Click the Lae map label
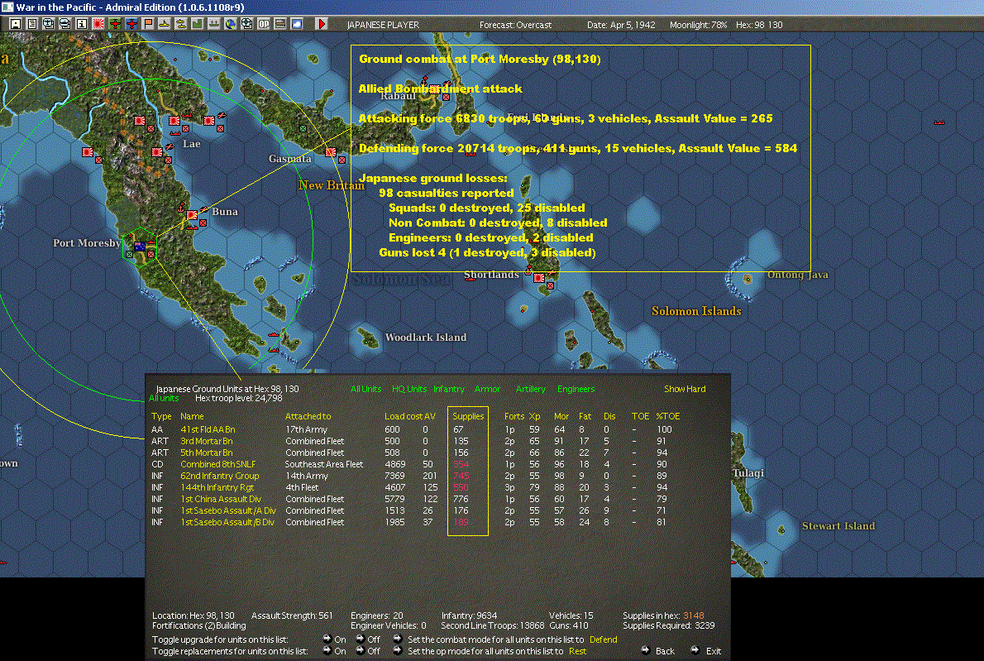 (x=191, y=144)
